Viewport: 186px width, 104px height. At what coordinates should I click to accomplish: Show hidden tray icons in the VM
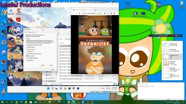(100, 88)
